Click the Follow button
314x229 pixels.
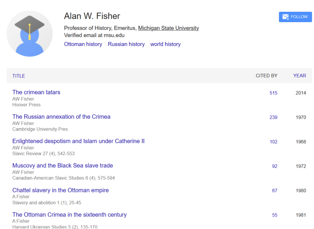tap(295, 17)
